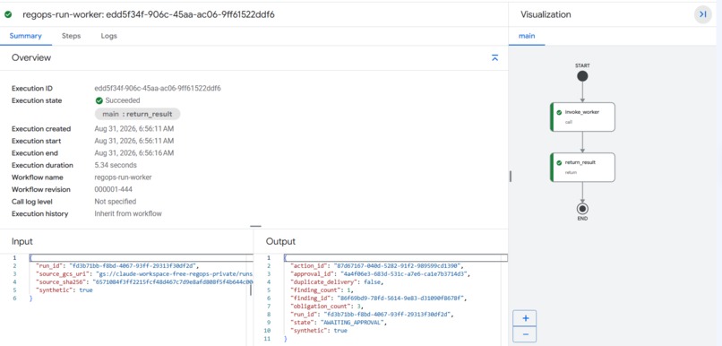Collapse the Visualization panel with the arrow button
Screen dimensions: 722x346
(x=702, y=14)
